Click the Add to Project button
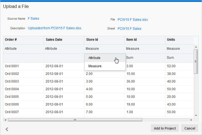The image size is (202, 135). [x=165, y=128]
